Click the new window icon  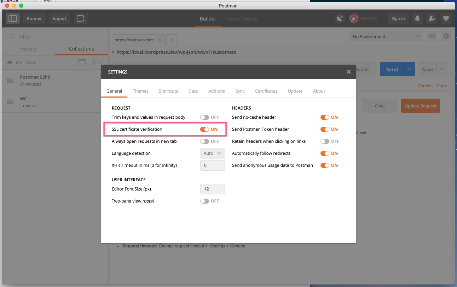tap(81, 19)
